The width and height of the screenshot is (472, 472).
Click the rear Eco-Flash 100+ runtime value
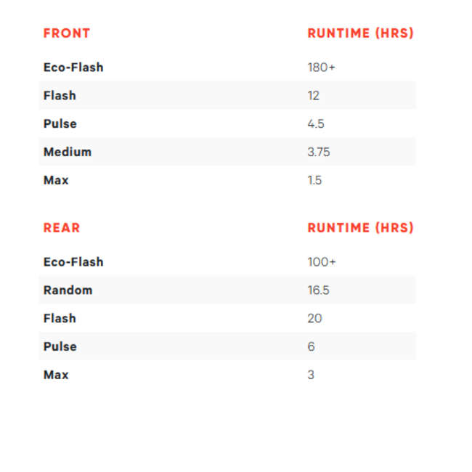coord(322,262)
